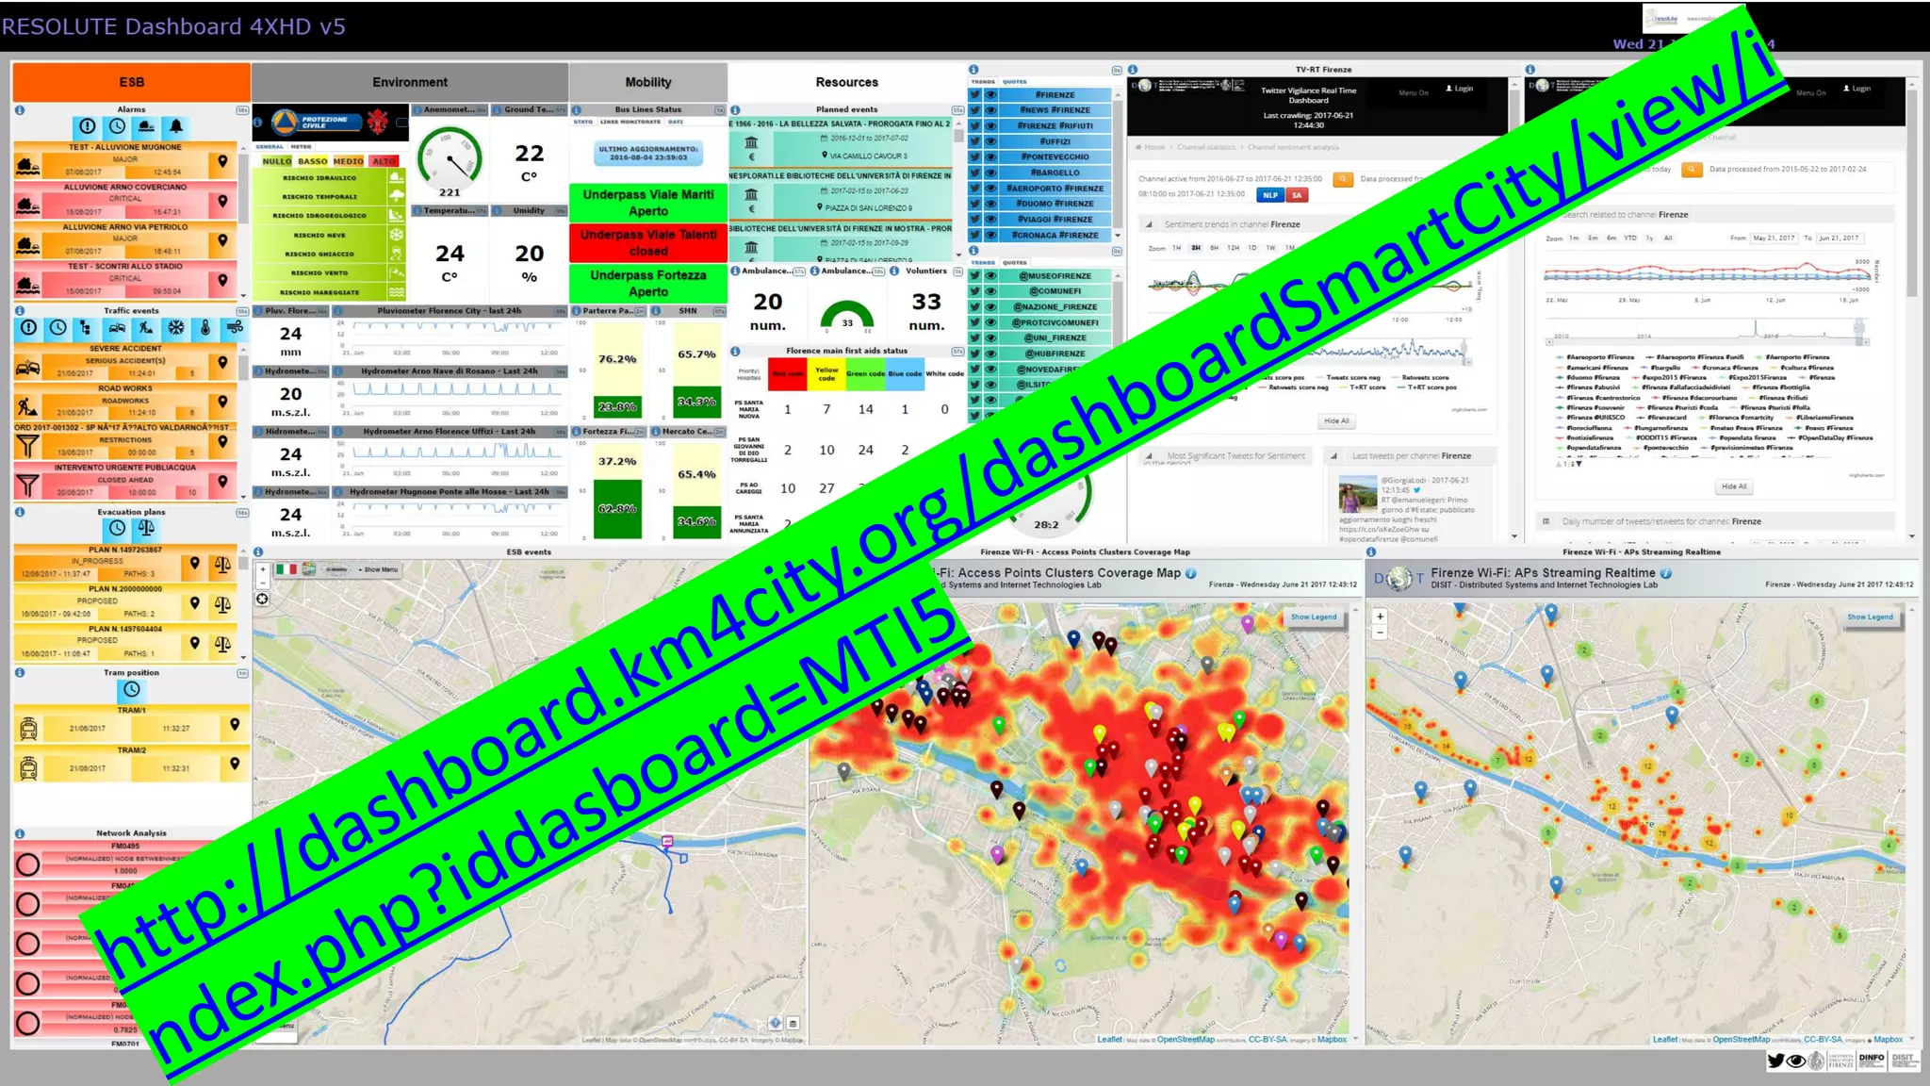Open map pin for Alluvione Arno Coverciano
The height and width of the screenshot is (1086, 1930).
222,201
